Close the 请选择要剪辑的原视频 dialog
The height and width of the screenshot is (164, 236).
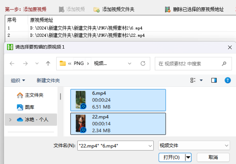coord(230,47)
